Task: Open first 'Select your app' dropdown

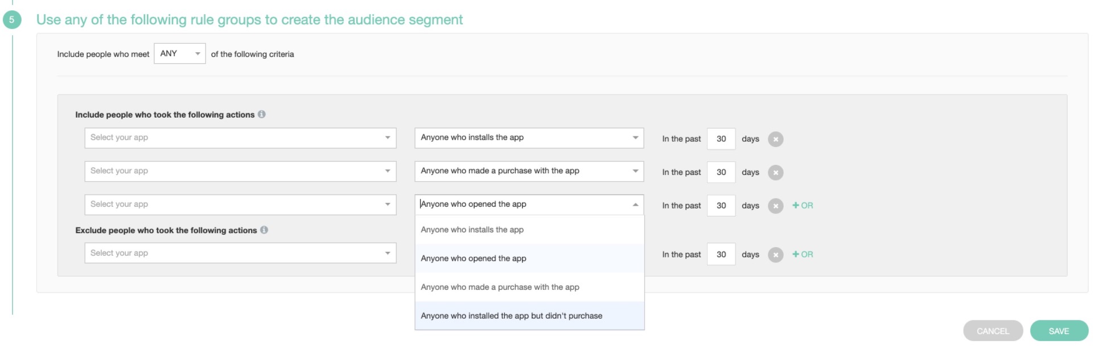Action: pyautogui.click(x=240, y=138)
